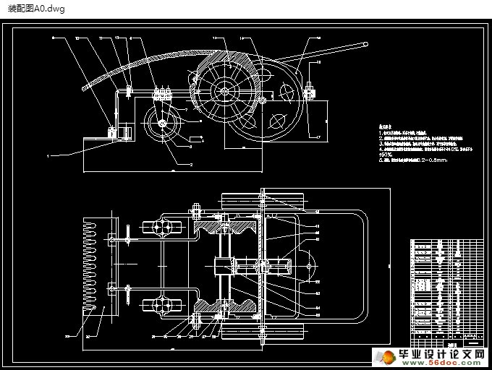Click the central shaft hub in plan view
Viewport: 492px width, 370px height.
pos(226,266)
